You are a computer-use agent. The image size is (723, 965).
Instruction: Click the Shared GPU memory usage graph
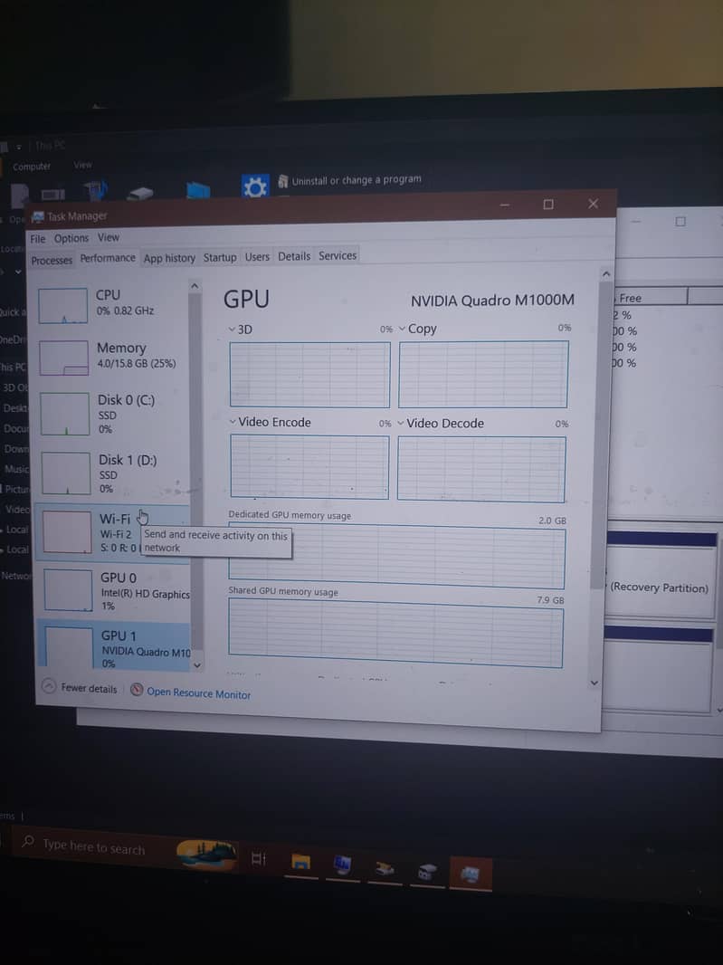[x=395, y=633]
